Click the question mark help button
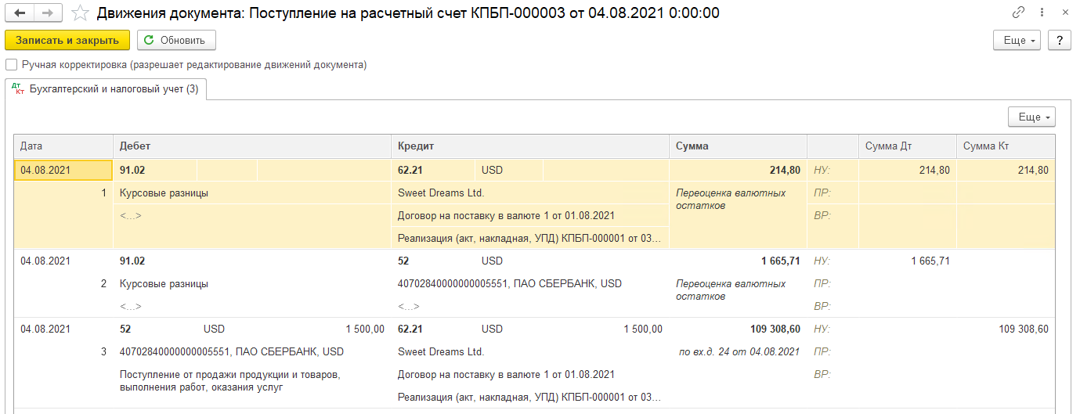This screenshot has width=1080, height=414. 1060,40
